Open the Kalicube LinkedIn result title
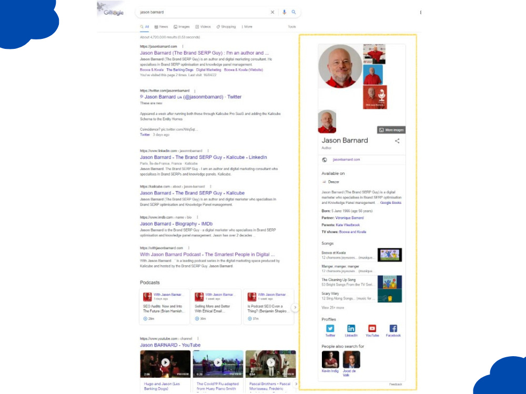 (x=203, y=157)
